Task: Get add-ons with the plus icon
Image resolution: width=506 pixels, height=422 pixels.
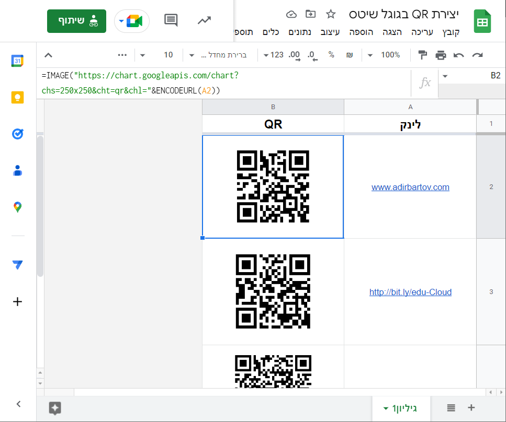Action: pyautogui.click(x=17, y=301)
